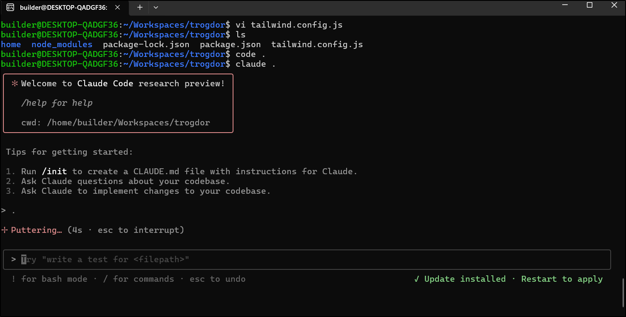Click '(4s · esc to interrupt)' text

[x=126, y=230]
